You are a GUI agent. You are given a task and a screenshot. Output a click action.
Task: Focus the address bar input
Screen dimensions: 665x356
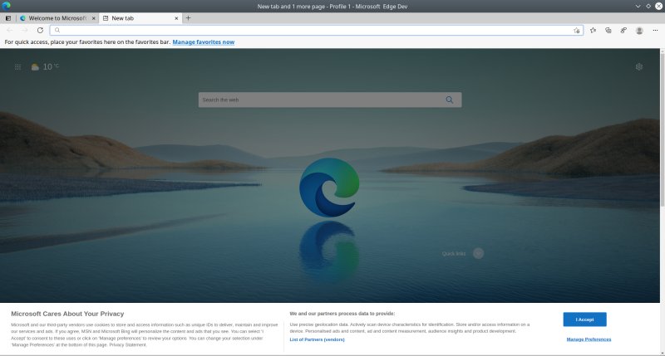click(x=317, y=30)
